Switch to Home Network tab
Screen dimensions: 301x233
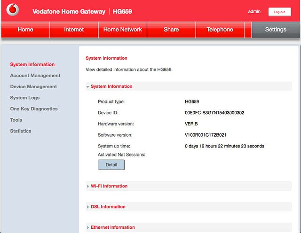click(x=122, y=30)
